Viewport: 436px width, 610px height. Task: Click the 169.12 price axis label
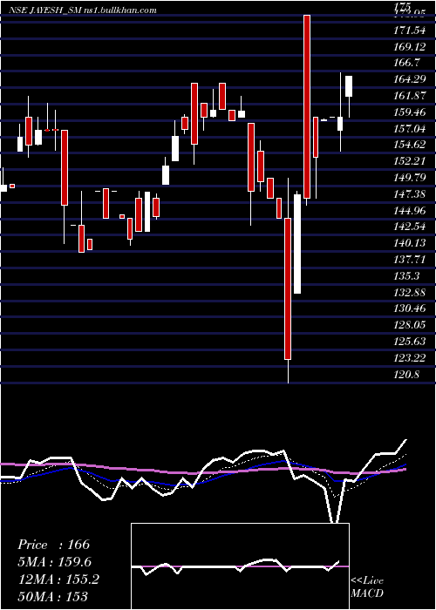tap(408, 47)
